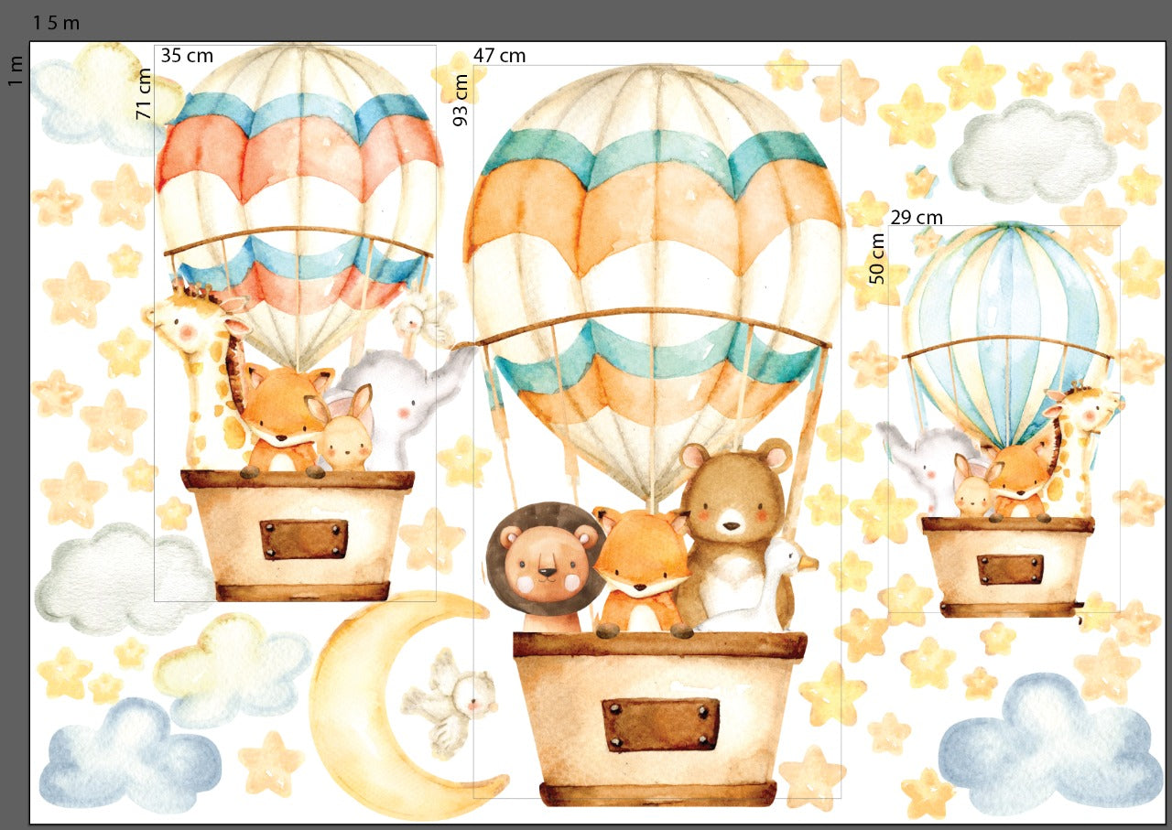Click the pale yellow-blue cloud above the bottom-left cloud

[233, 668]
